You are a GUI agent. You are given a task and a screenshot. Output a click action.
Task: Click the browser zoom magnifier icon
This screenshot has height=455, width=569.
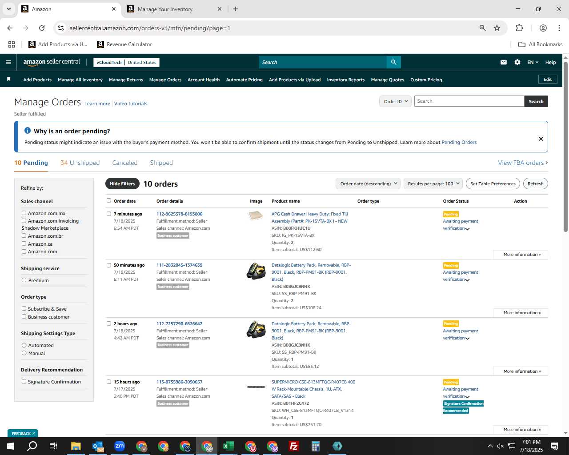tap(482, 28)
